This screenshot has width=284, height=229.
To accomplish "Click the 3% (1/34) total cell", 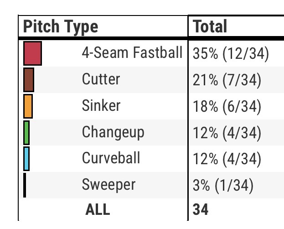I will (x=223, y=185).
